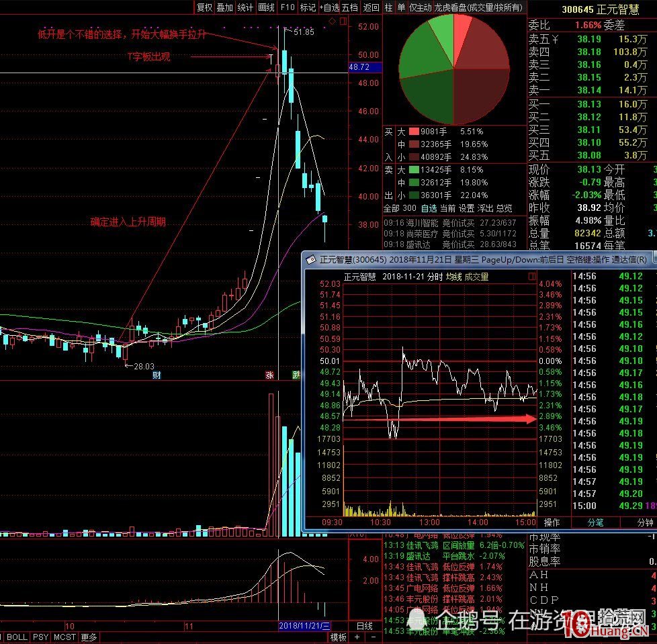Select the BOLL indicator tab
This screenshot has height=644, width=657.
click(17, 637)
